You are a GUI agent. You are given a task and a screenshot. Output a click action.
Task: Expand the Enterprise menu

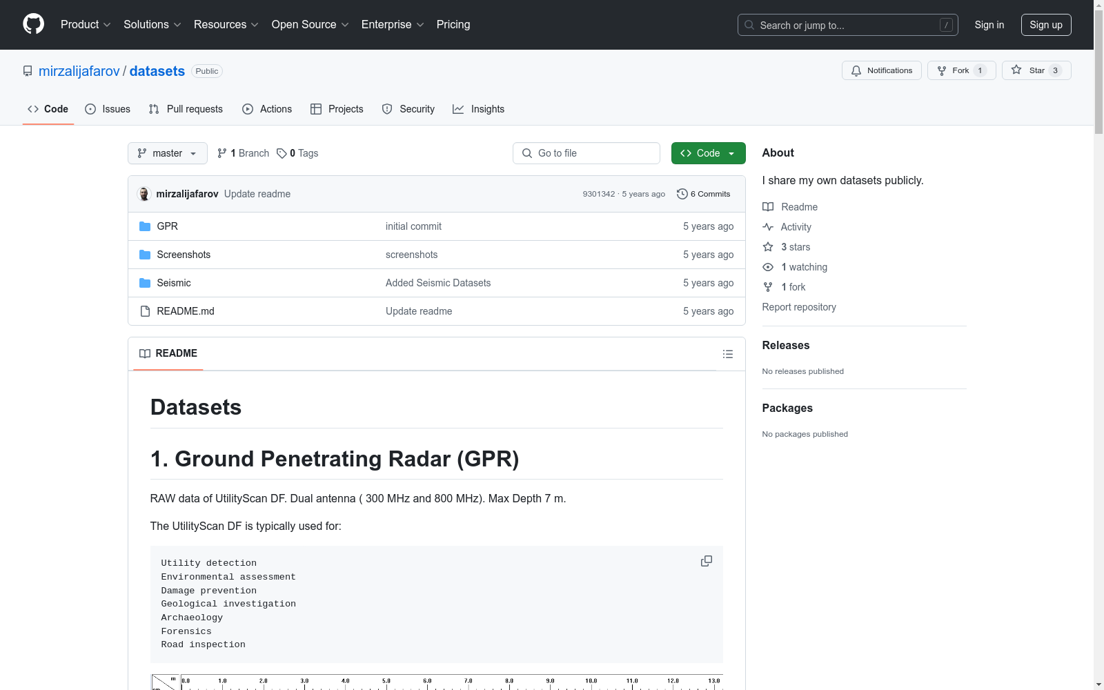pos(393,25)
